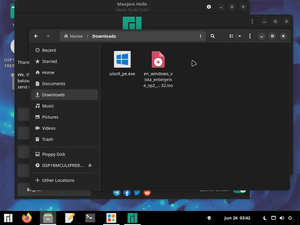The width and height of the screenshot is (300, 225).
Task: Toggle list/grid view mode
Action: (231, 36)
